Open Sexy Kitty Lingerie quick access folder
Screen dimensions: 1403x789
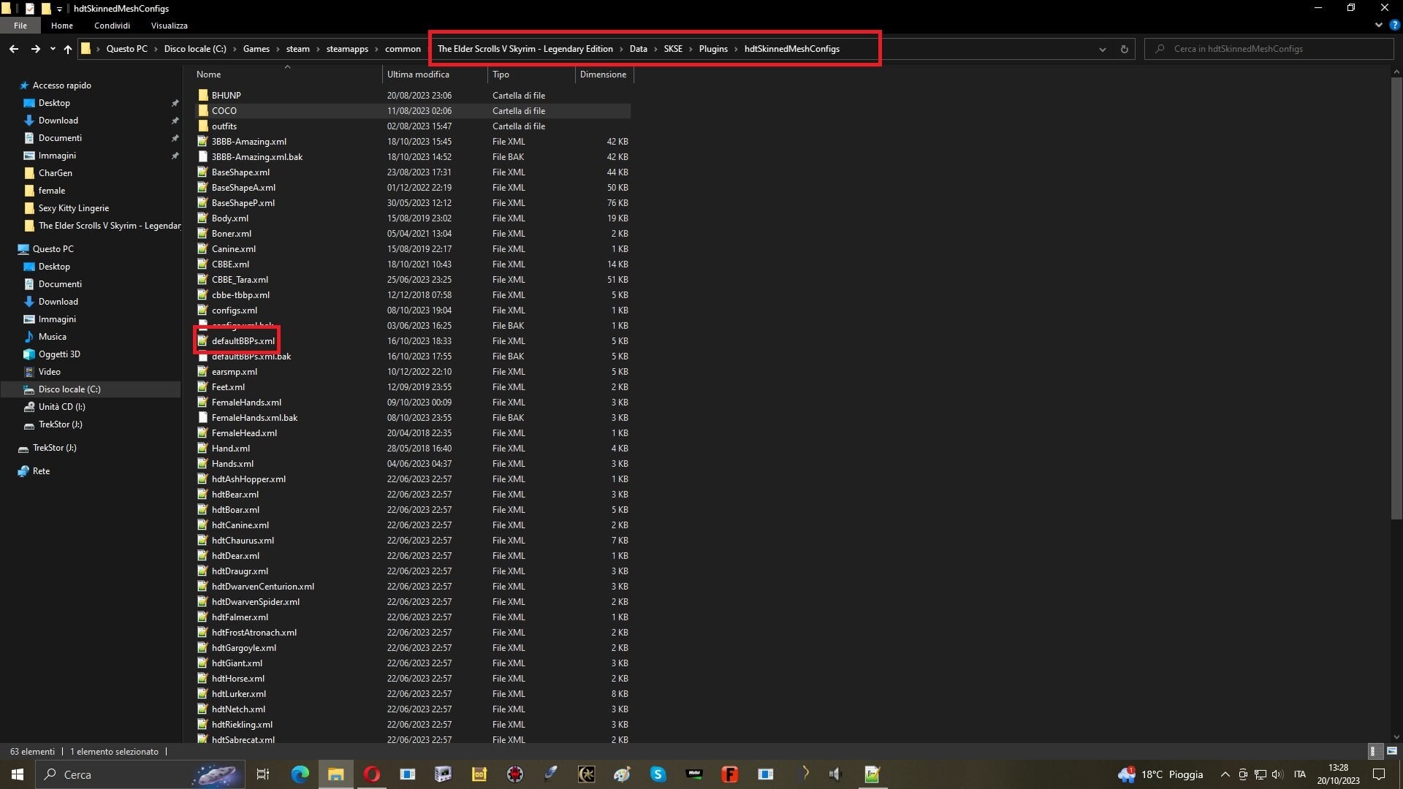pyautogui.click(x=74, y=208)
